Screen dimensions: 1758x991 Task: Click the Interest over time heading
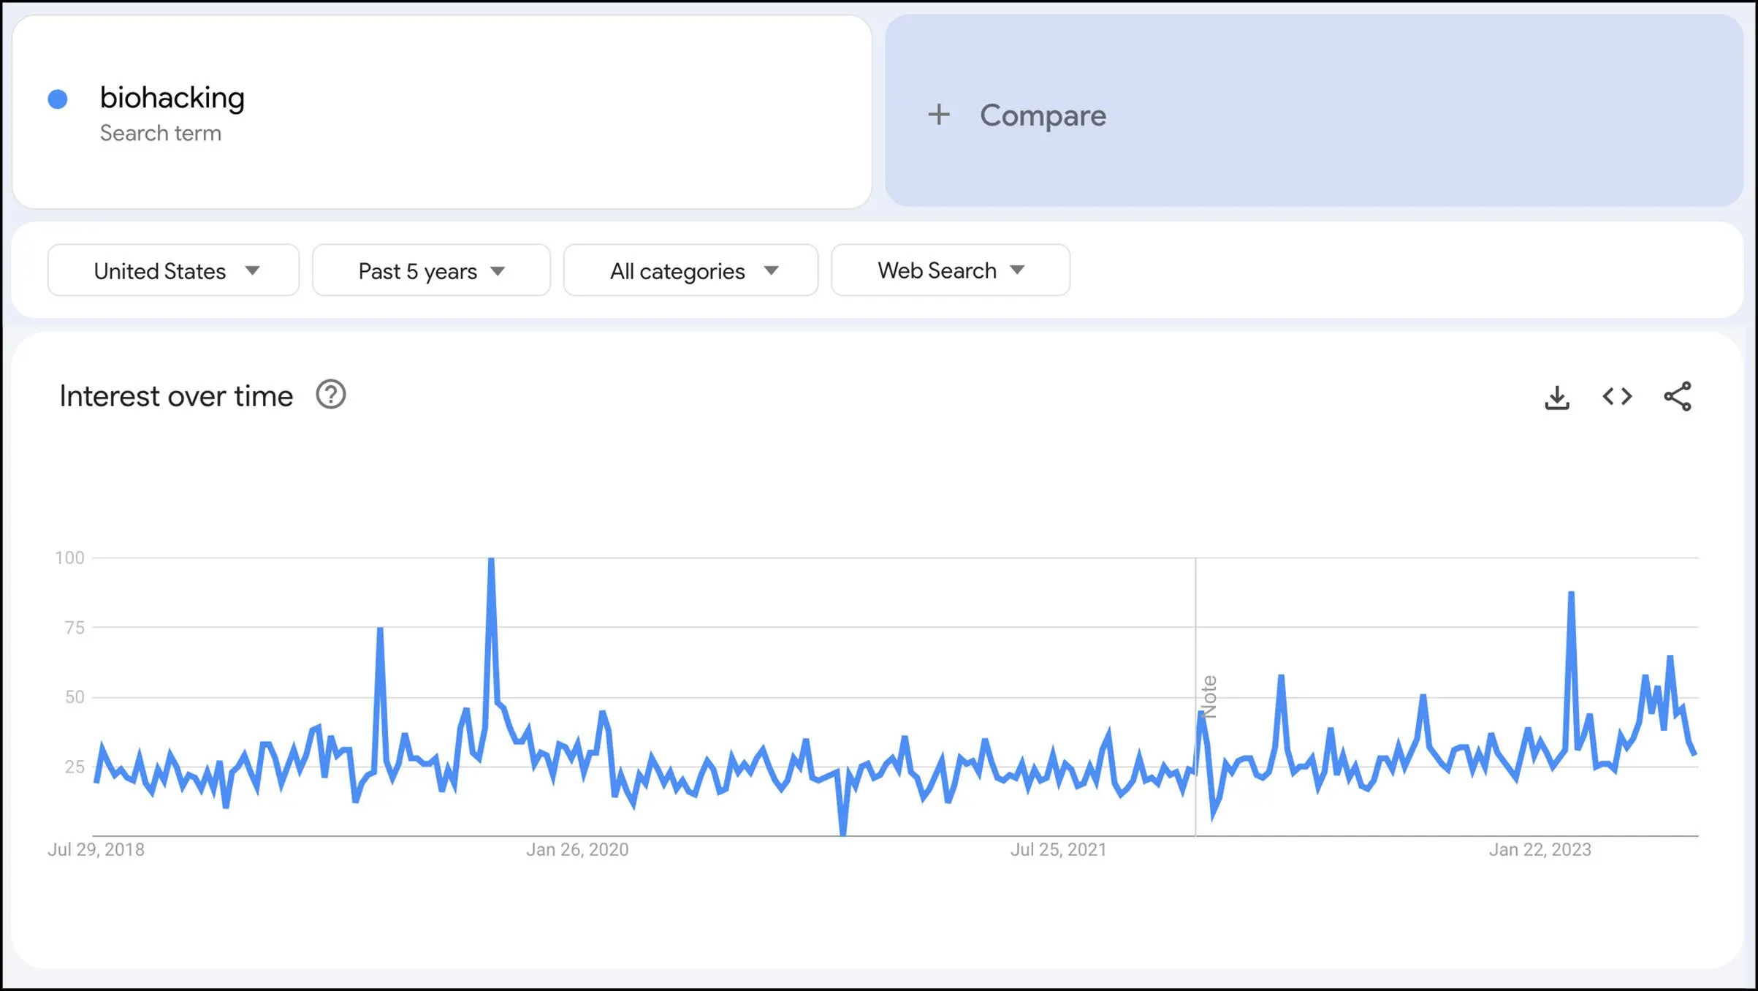[x=175, y=395]
